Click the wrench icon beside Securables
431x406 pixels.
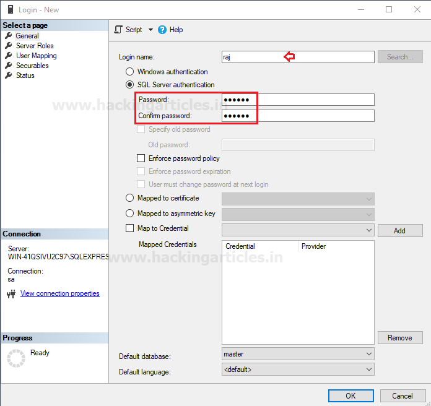9,65
